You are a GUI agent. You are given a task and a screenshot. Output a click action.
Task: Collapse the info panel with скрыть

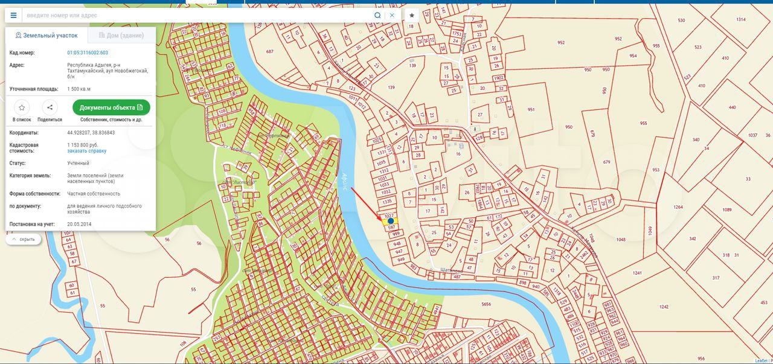[x=24, y=239]
